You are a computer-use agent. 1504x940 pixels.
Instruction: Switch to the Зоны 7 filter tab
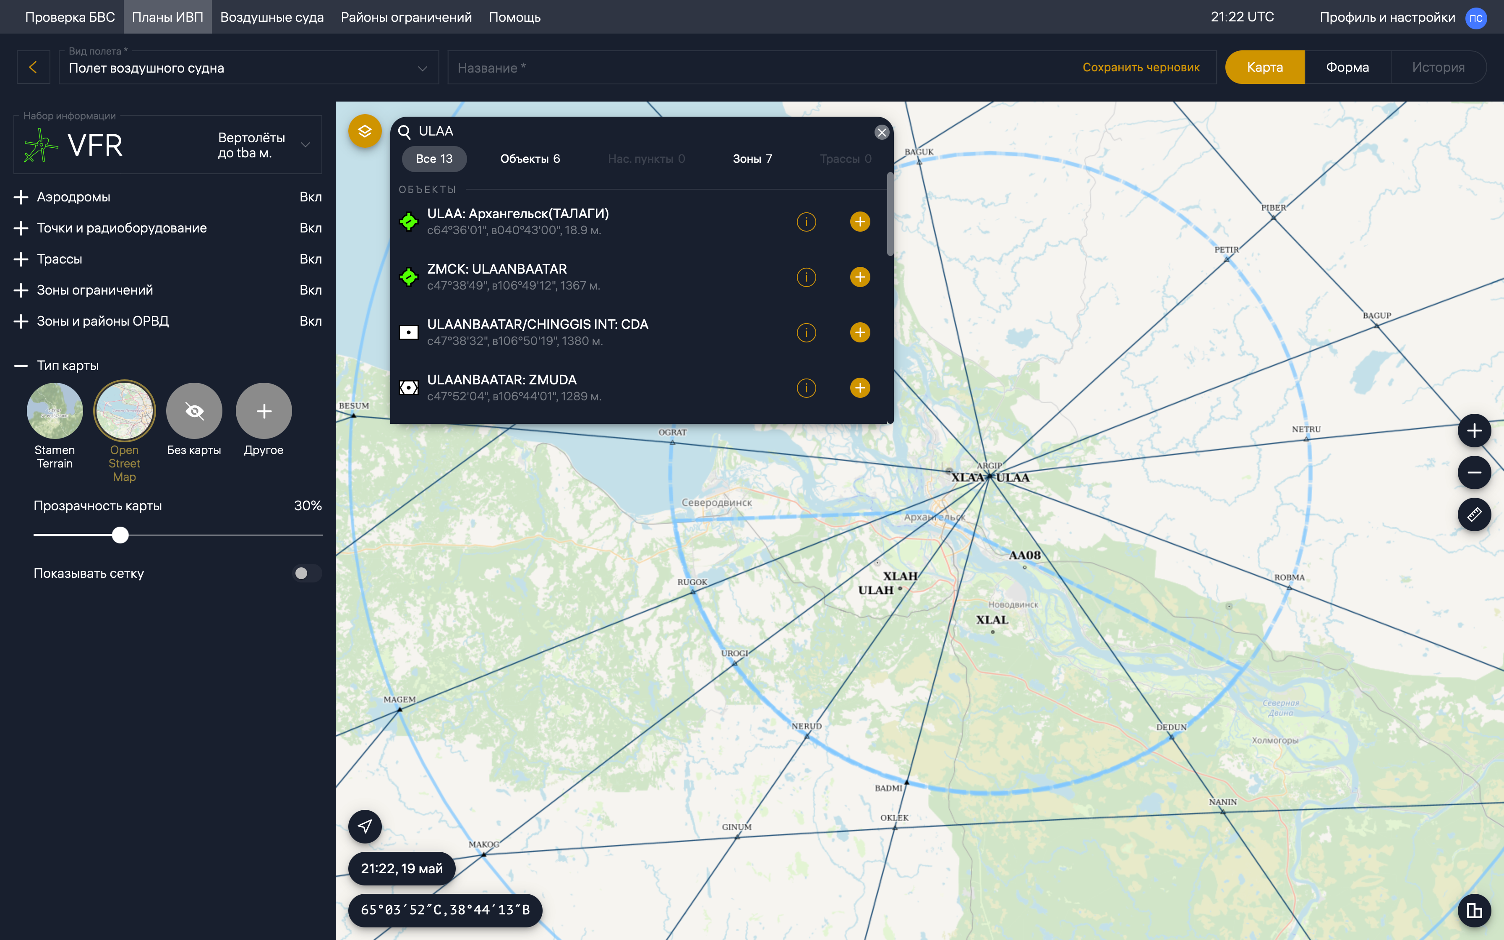click(x=752, y=159)
